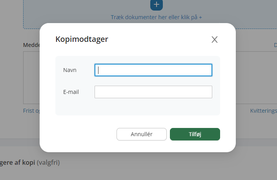The image size is (277, 180).
Task: Open the Kvitterings link on right
Action: (263, 111)
